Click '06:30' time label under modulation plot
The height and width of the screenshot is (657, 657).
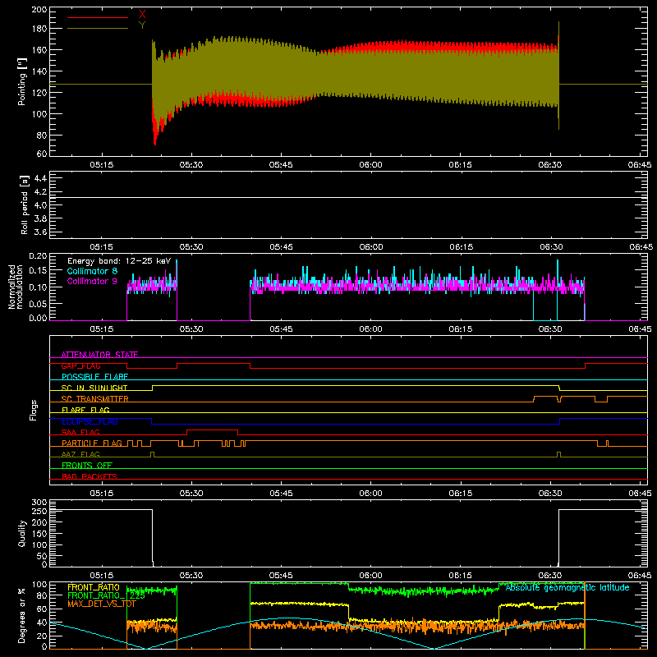click(550, 329)
